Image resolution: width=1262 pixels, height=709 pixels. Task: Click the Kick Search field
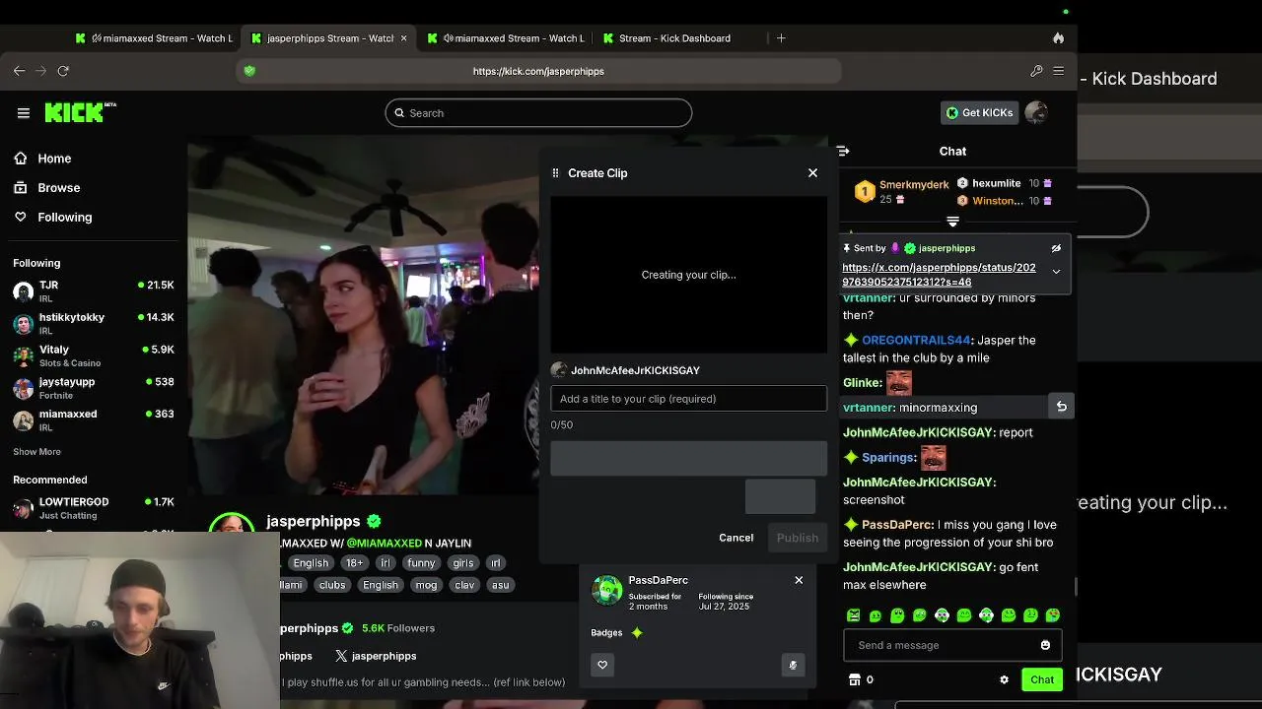click(538, 113)
